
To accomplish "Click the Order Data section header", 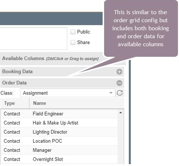I will coord(62,83).
